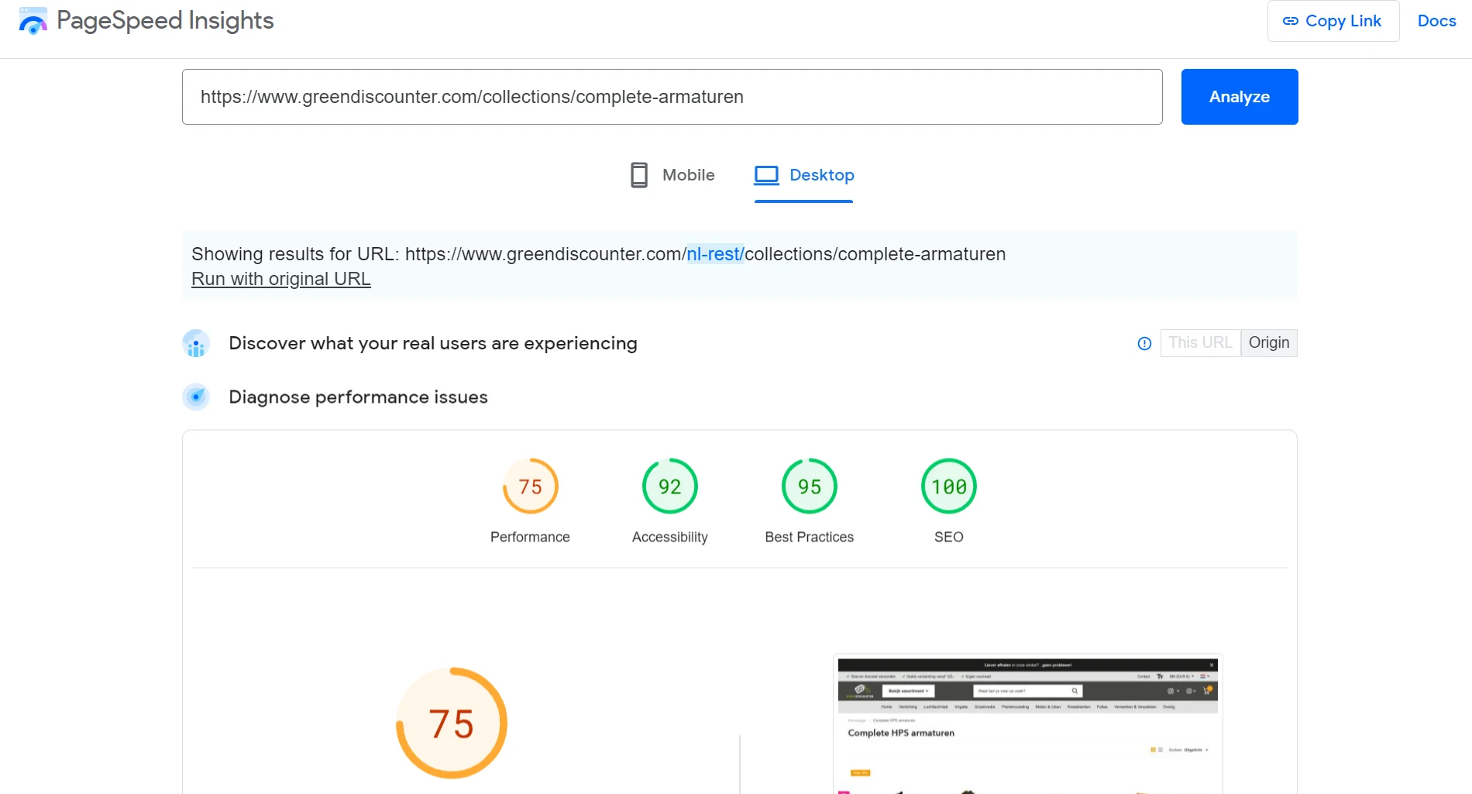The height and width of the screenshot is (794, 1472).
Task: Click the SEO label
Action: coord(949,537)
